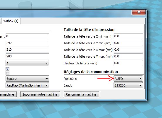Click the partially visible machine button at left
The image size is (162, 118).
[8, 94]
